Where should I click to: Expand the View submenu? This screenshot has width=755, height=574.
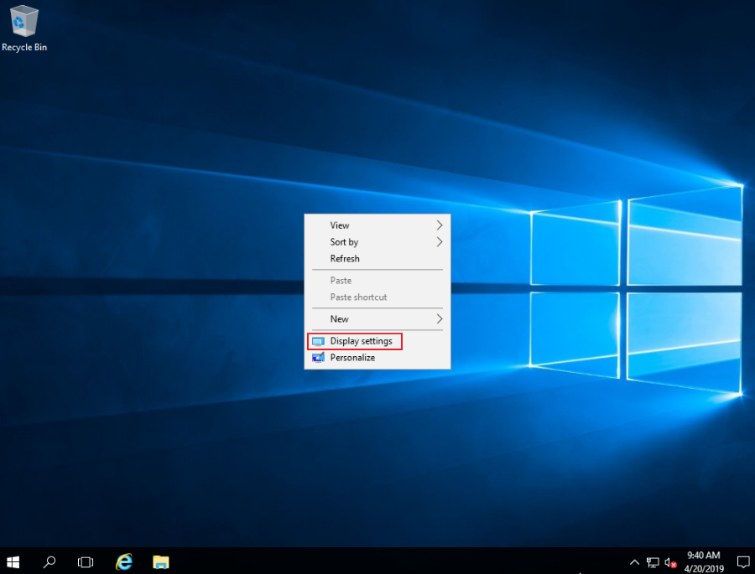pyautogui.click(x=377, y=225)
